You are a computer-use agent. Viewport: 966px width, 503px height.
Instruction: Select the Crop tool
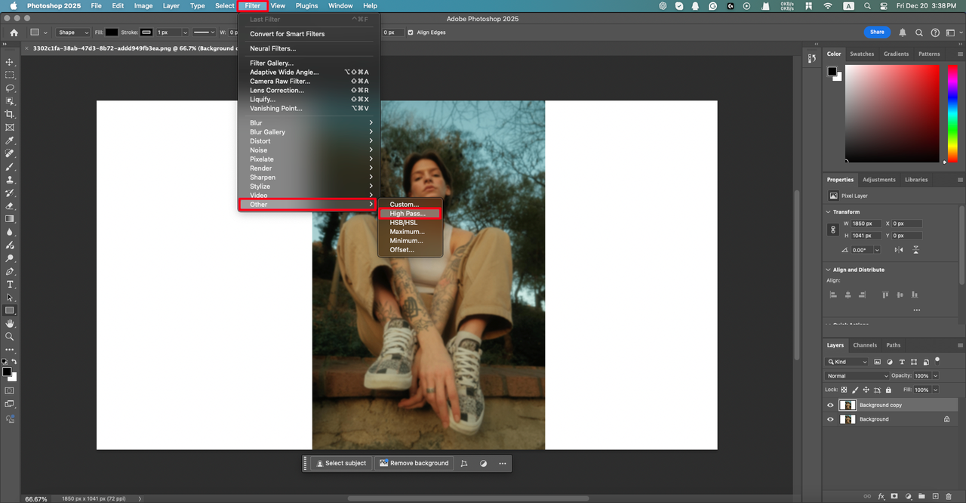(x=10, y=114)
